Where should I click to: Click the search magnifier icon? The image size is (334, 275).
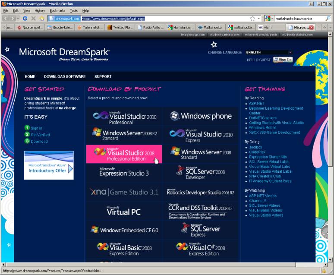pyautogui.click(x=328, y=19)
